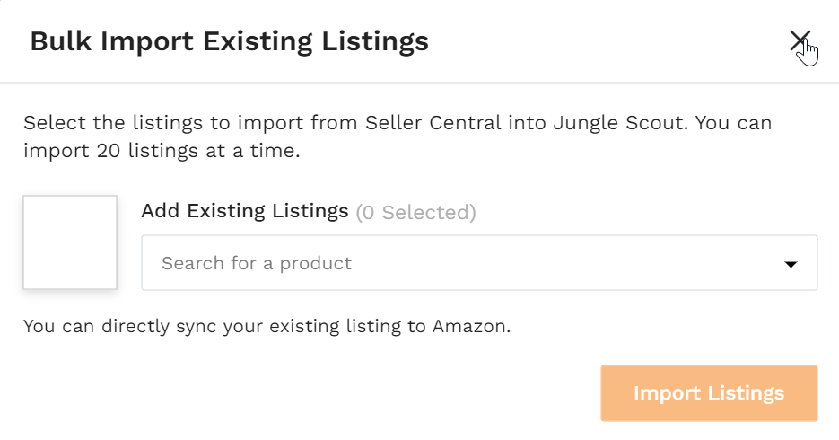Viewport: 839px width, 440px height.
Task: Click the black caret in search box
Action: coord(791,264)
